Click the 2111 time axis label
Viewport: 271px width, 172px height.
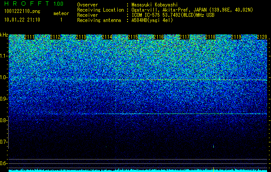pyautogui.click(x=29, y=37)
